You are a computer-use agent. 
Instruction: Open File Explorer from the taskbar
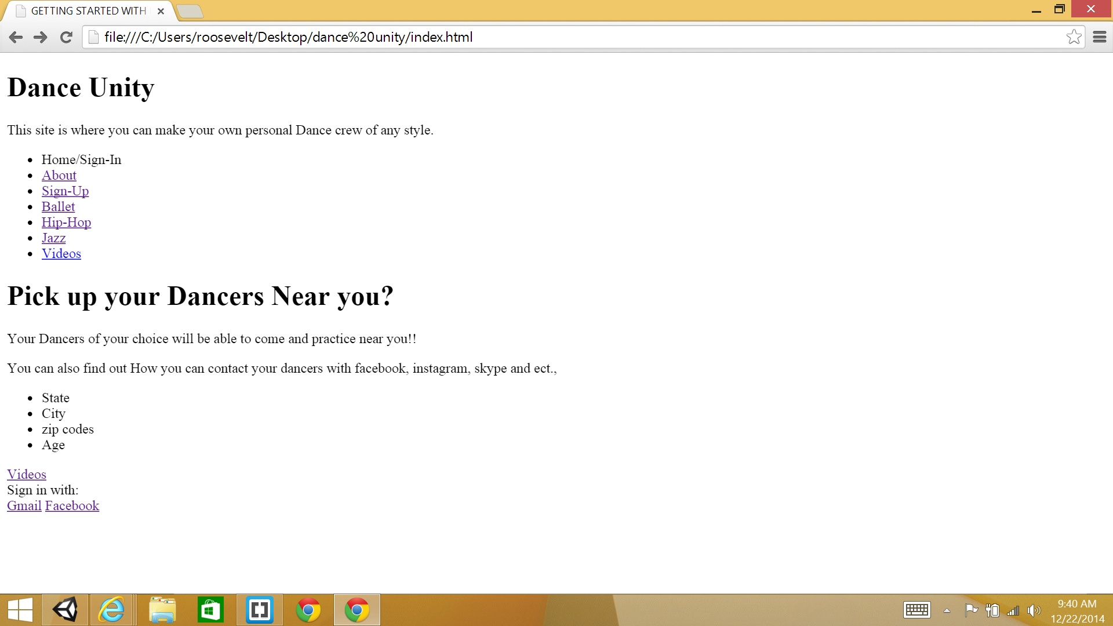point(162,610)
